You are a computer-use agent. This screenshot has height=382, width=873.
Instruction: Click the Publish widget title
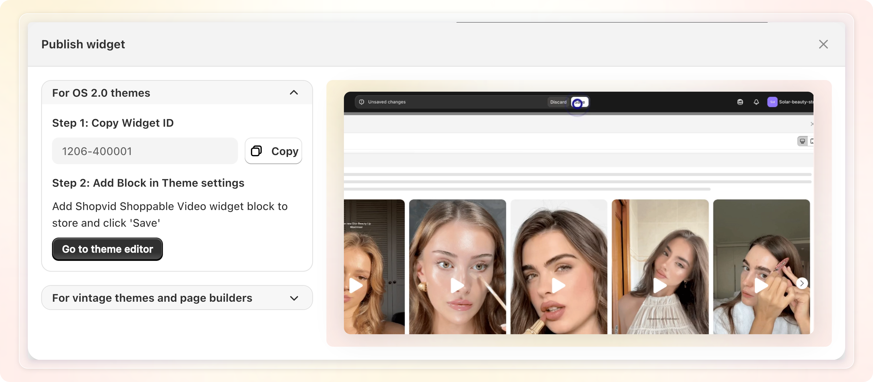click(83, 44)
